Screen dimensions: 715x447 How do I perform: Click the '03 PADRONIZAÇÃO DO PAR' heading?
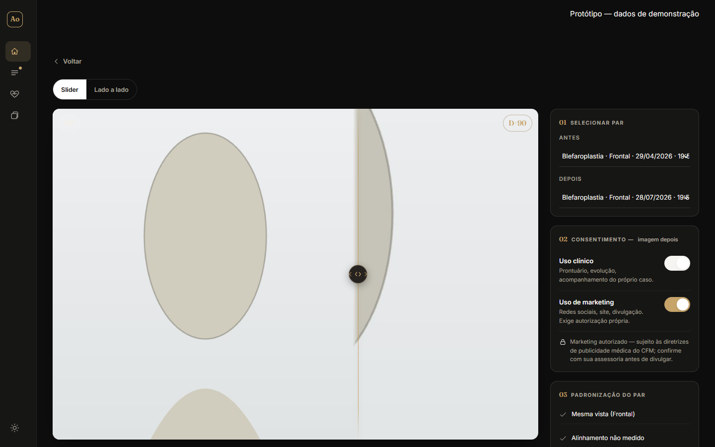(602, 395)
